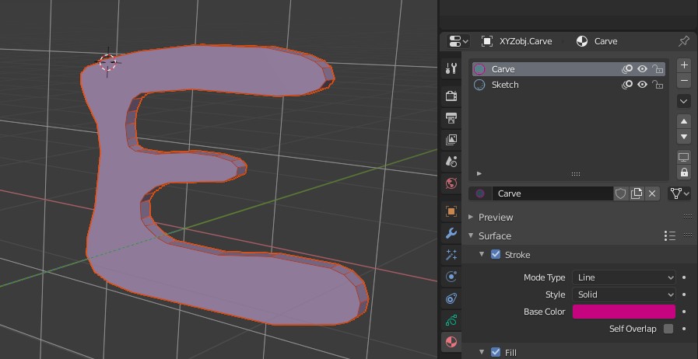Open the Tool properties tab
The height and width of the screenshot is (359, 698).
coord(451,68)
